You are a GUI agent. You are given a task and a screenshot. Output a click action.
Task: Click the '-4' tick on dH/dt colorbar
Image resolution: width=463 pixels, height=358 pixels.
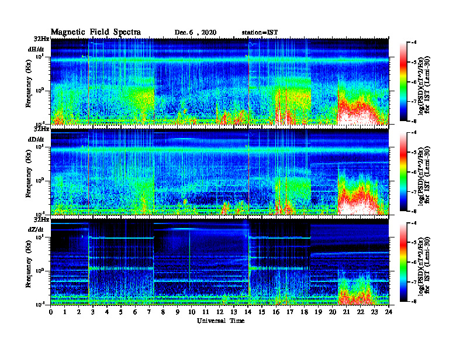pyautogui.click(x=414, y=43)
